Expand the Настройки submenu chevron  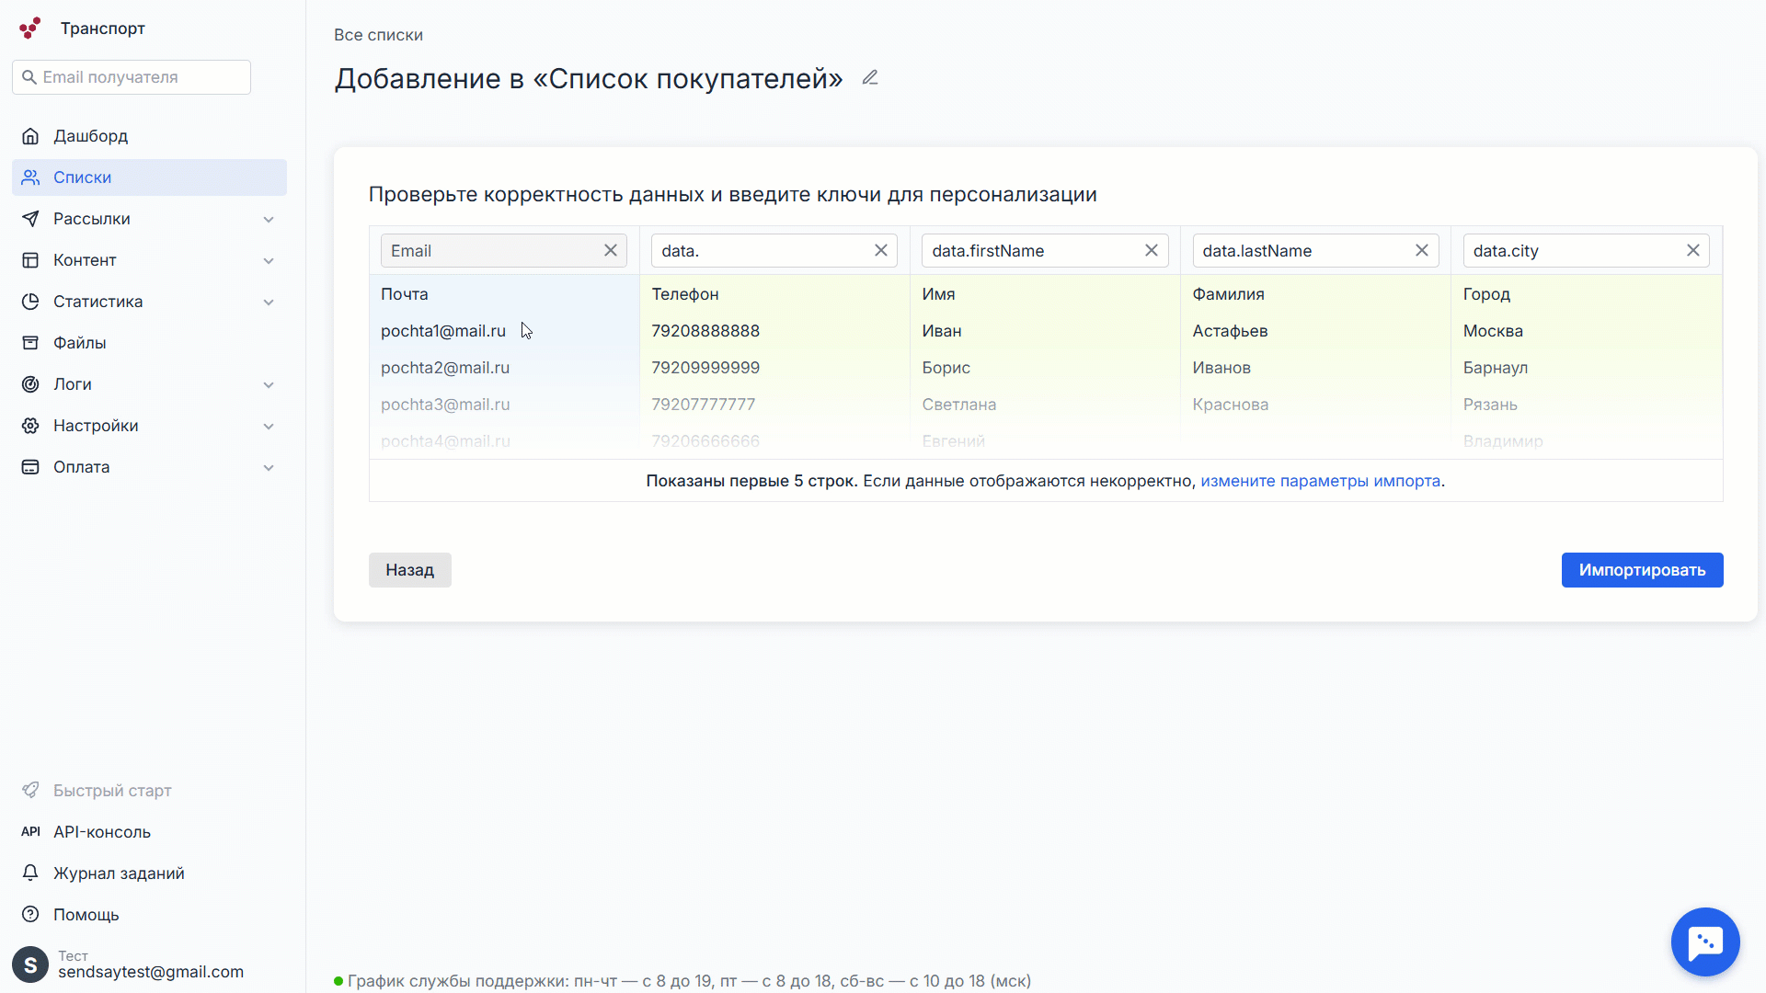tap(268, 426)
